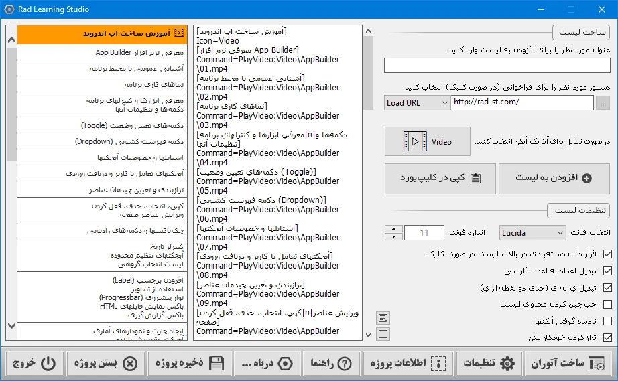Click the URL field containing http://rad-st.com/

[521, 102]
